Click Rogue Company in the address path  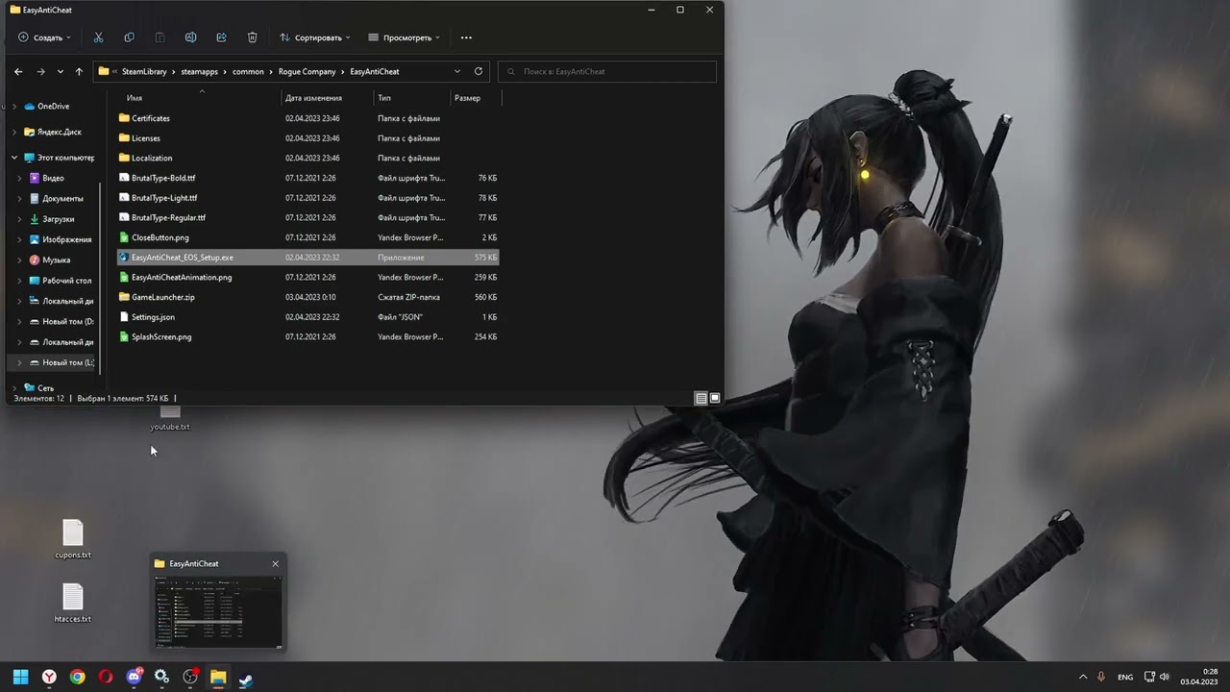[x=307, y=71]
